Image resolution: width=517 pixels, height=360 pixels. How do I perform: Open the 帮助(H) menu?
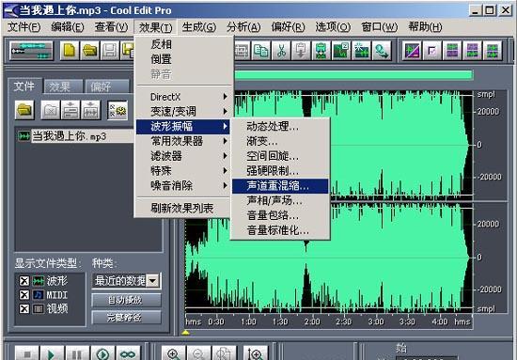(x=425, y=27)
